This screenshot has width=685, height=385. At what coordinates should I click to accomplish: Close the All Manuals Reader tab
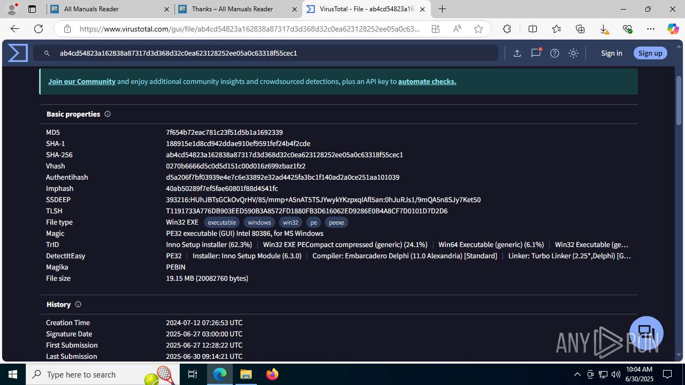(x=166, y=9)
